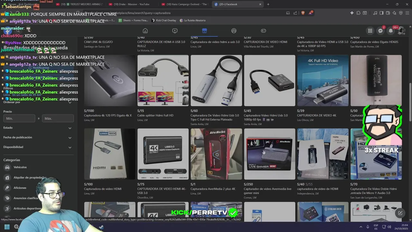Open Capturadora 4k 120 FPS Elgato listing image
The image size is (412, 232).
110,81
